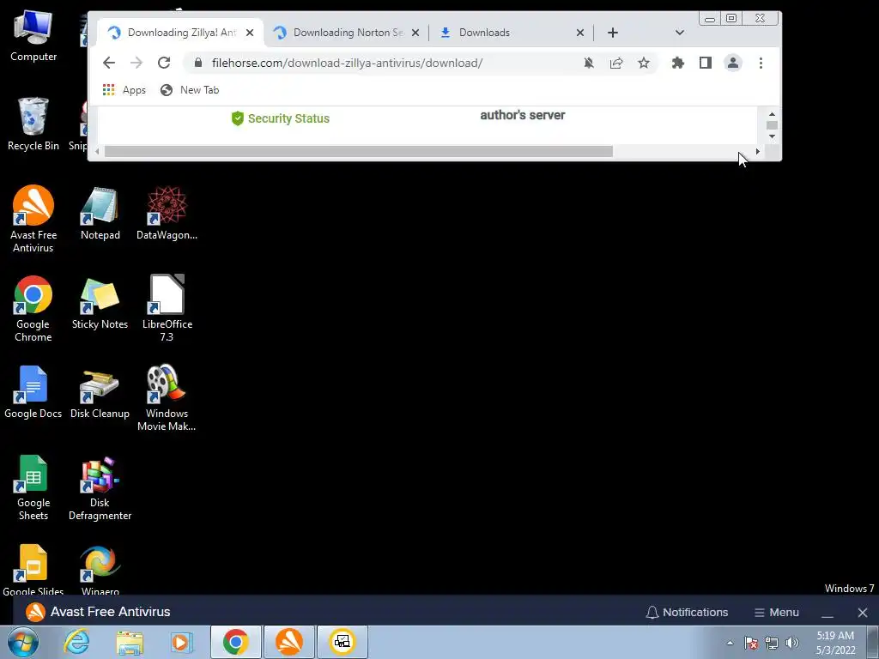Select the Disk Defragmenter desktop shortcut
Viewport: 879px width, 659px height.
(100, 487)
